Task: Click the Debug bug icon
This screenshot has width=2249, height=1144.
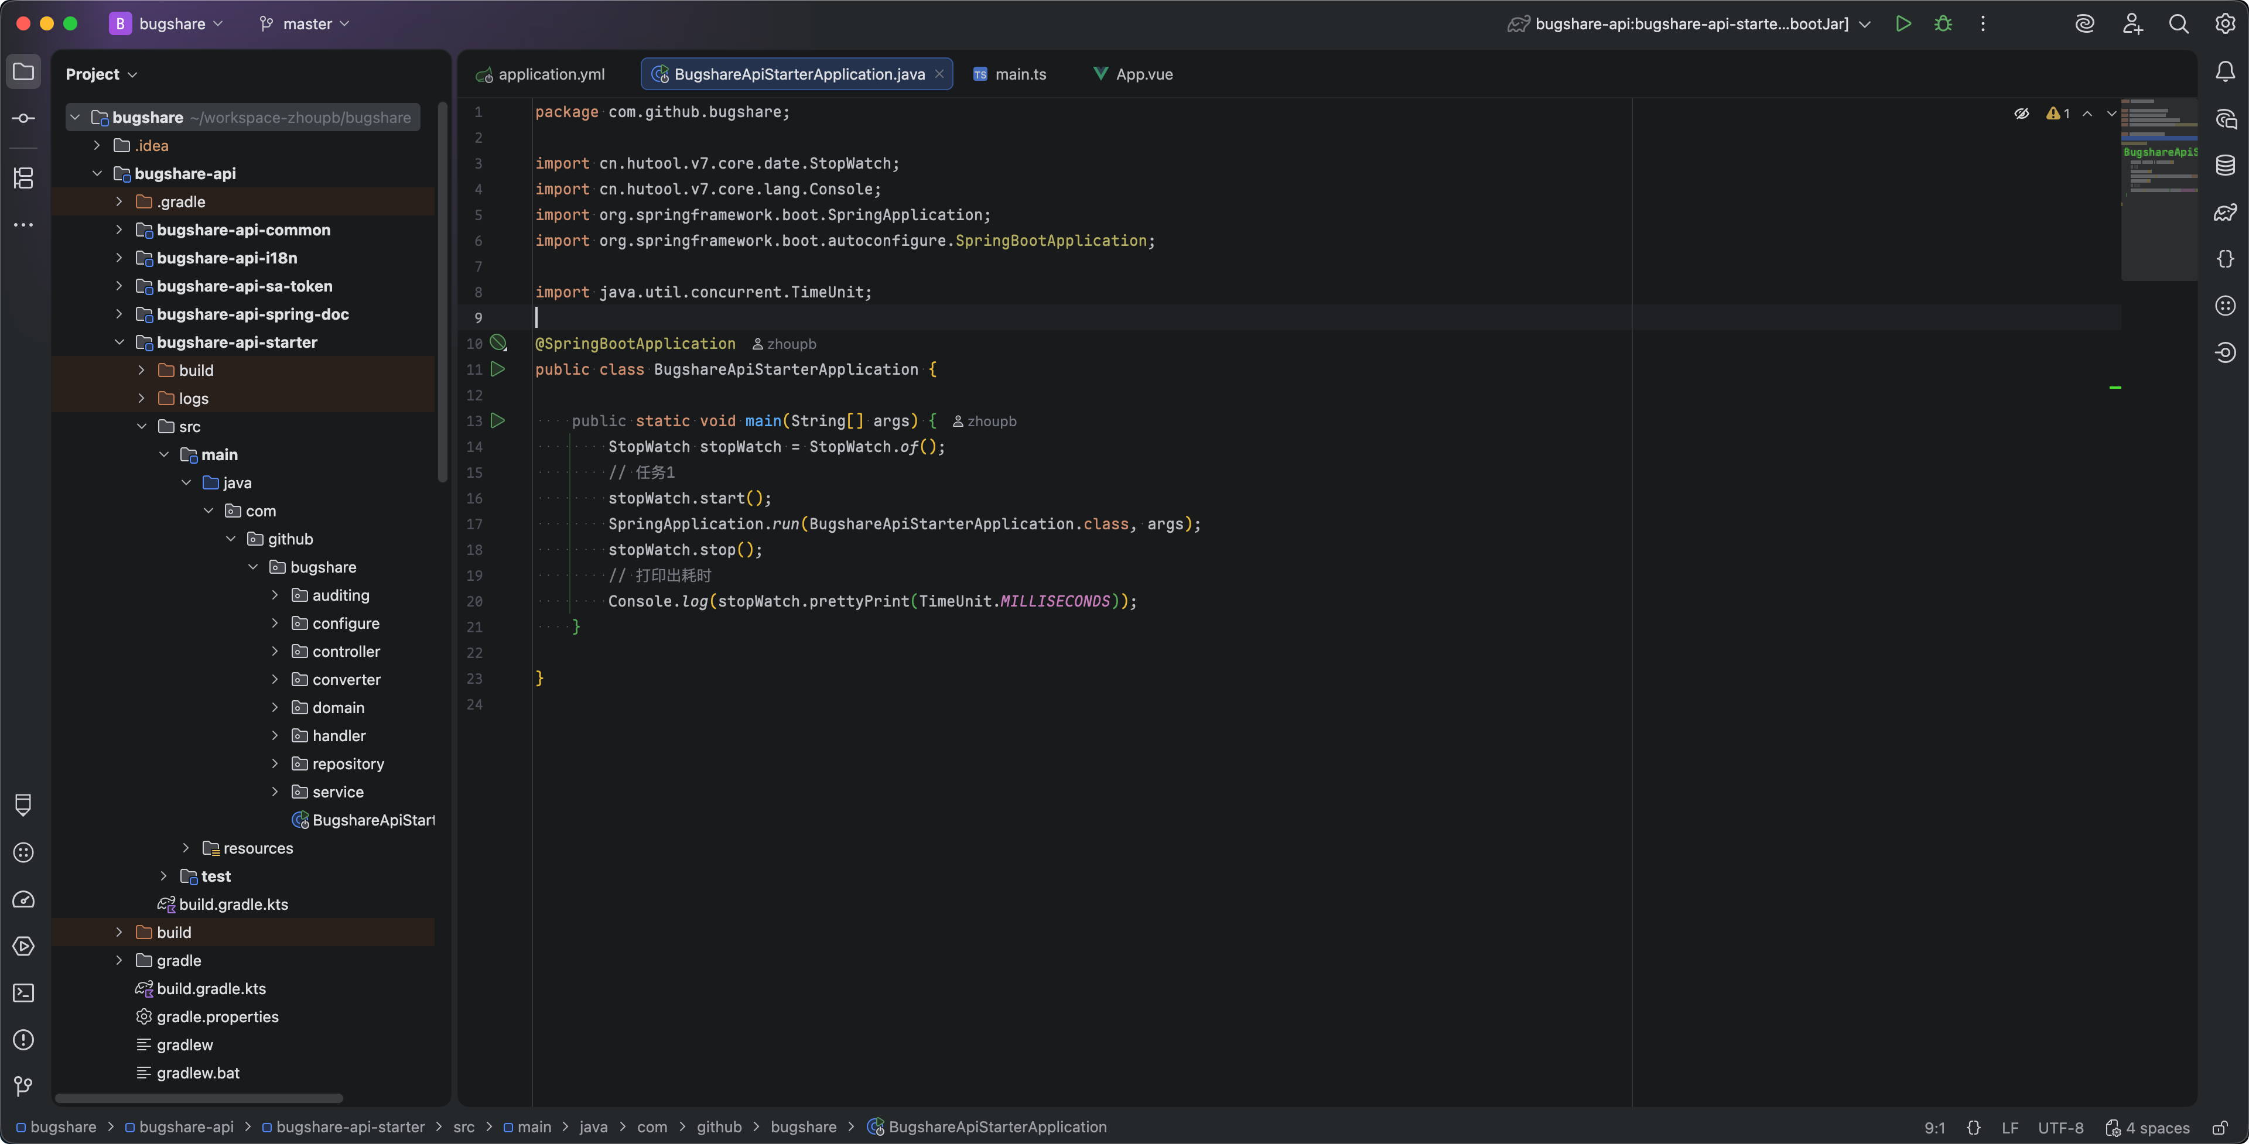Action: (1943, 23)
